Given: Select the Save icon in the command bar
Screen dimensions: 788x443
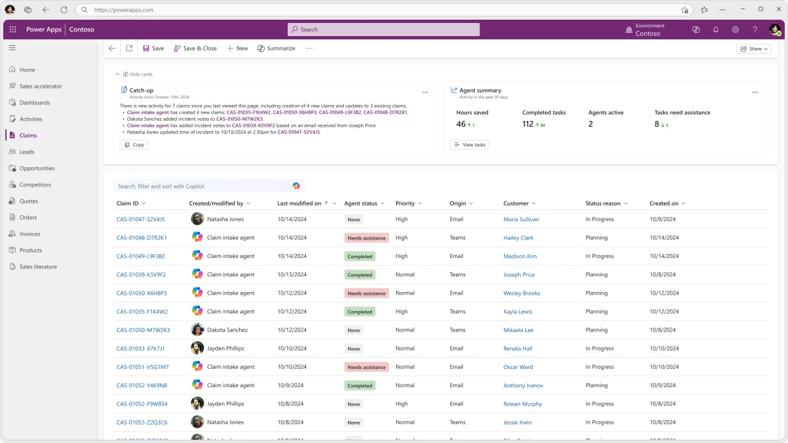Looking at the screenshot, I should 145,48.
